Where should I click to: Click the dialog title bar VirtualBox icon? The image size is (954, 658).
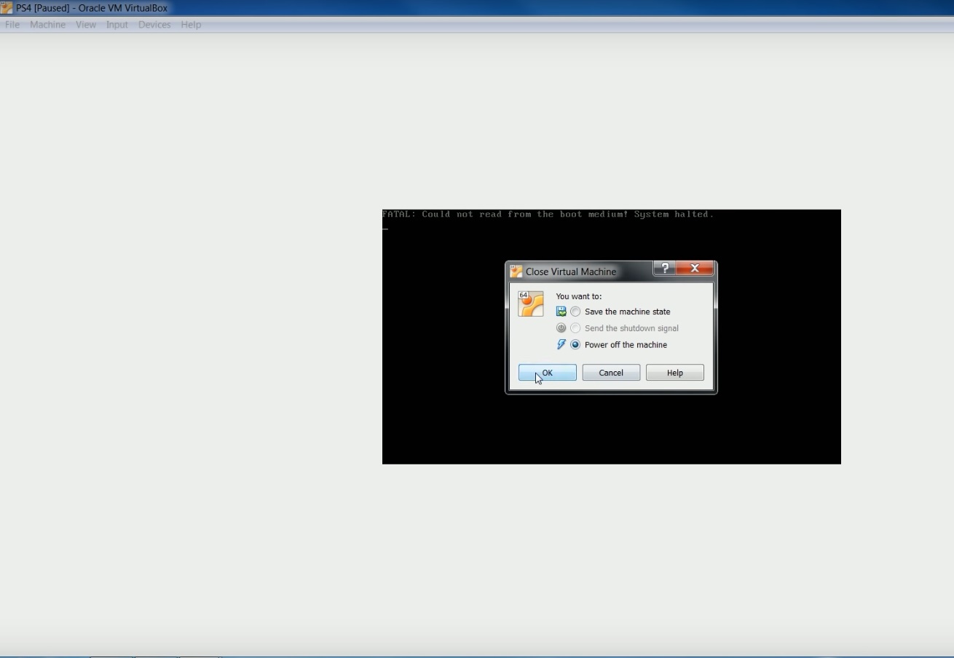coord(516,271)
